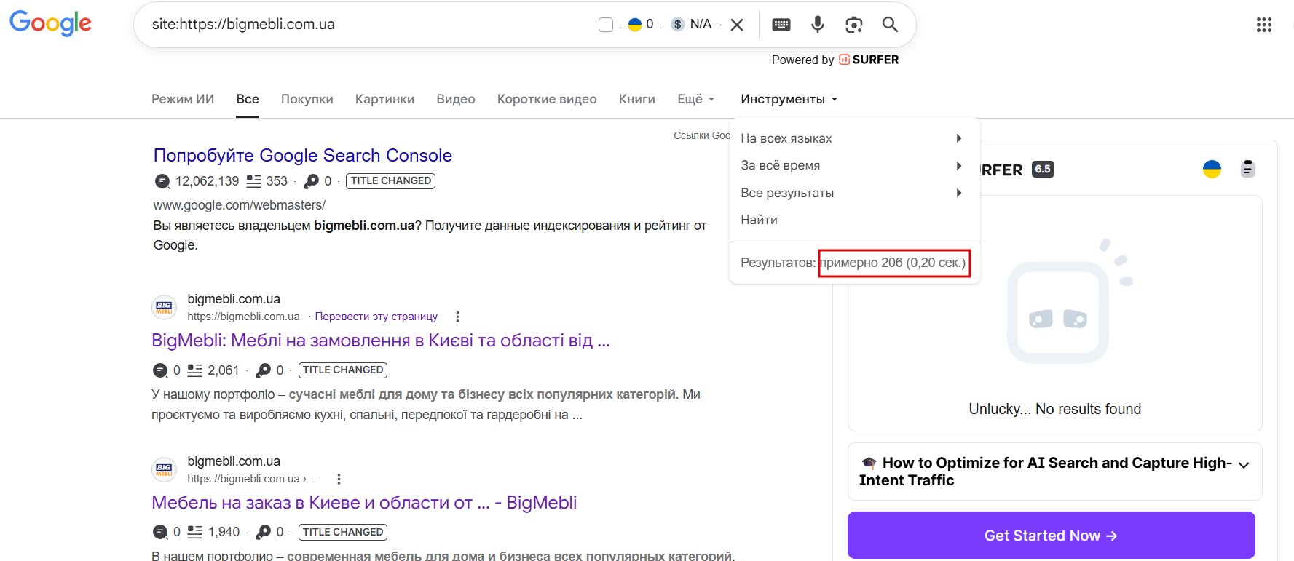The width and height of the screenshot is (1294, 561).
Task: Open search by image camera icon
Action: pos(854,25)
